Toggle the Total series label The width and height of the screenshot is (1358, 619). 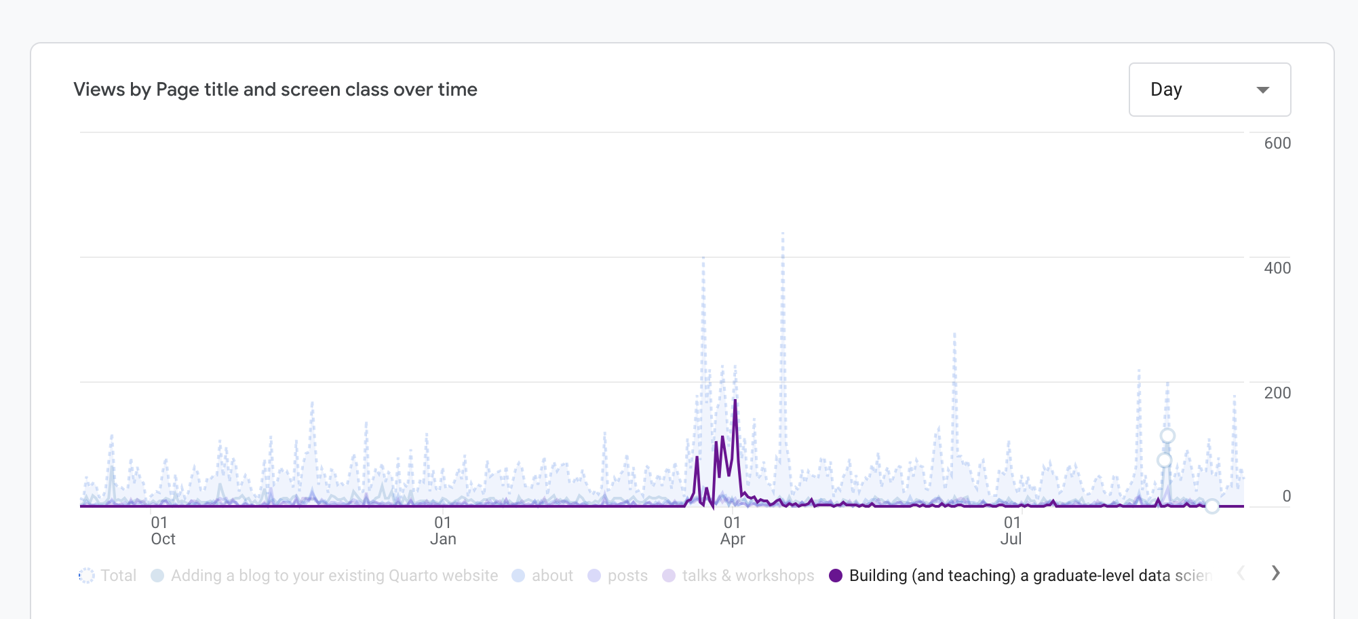[x=118, y=576]
